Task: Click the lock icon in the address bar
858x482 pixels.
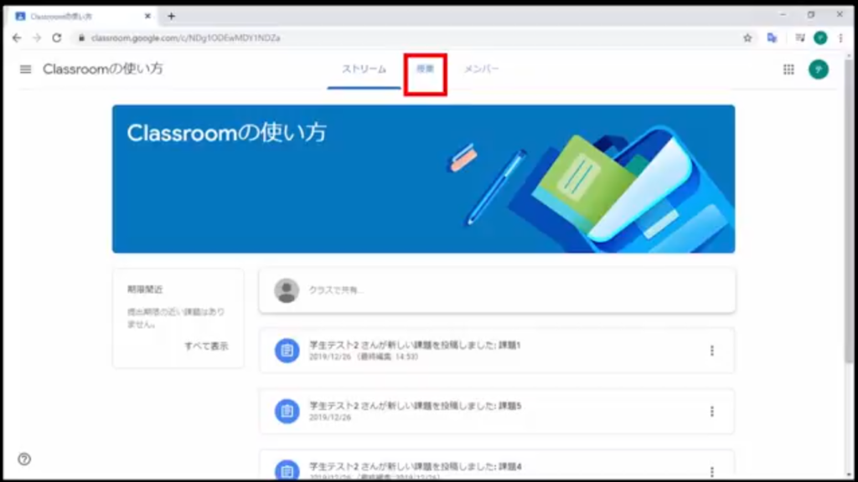Action: click(81, 38)
